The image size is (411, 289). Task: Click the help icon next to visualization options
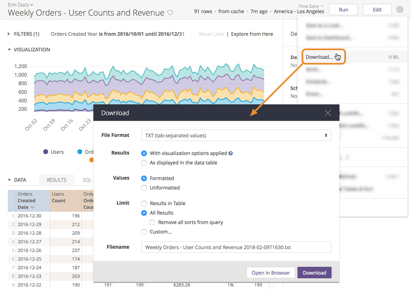click(231, 153)
